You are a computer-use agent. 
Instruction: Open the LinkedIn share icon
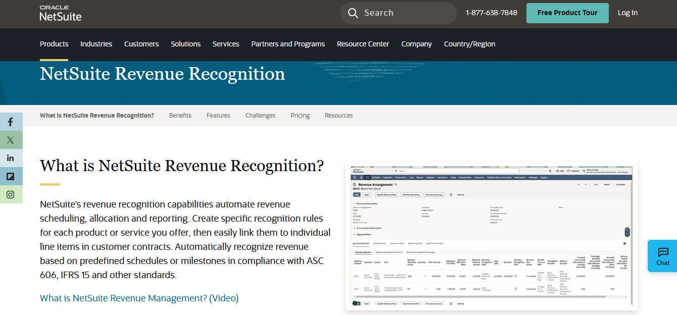click(x=11, y=157)
